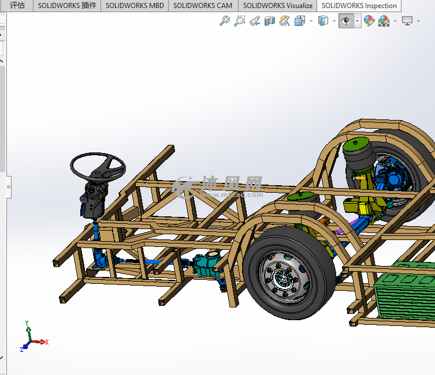Viewport: 435px width, 375px height.
Task: Open the View Settings dropdown arrow
Action: (419, 21)
